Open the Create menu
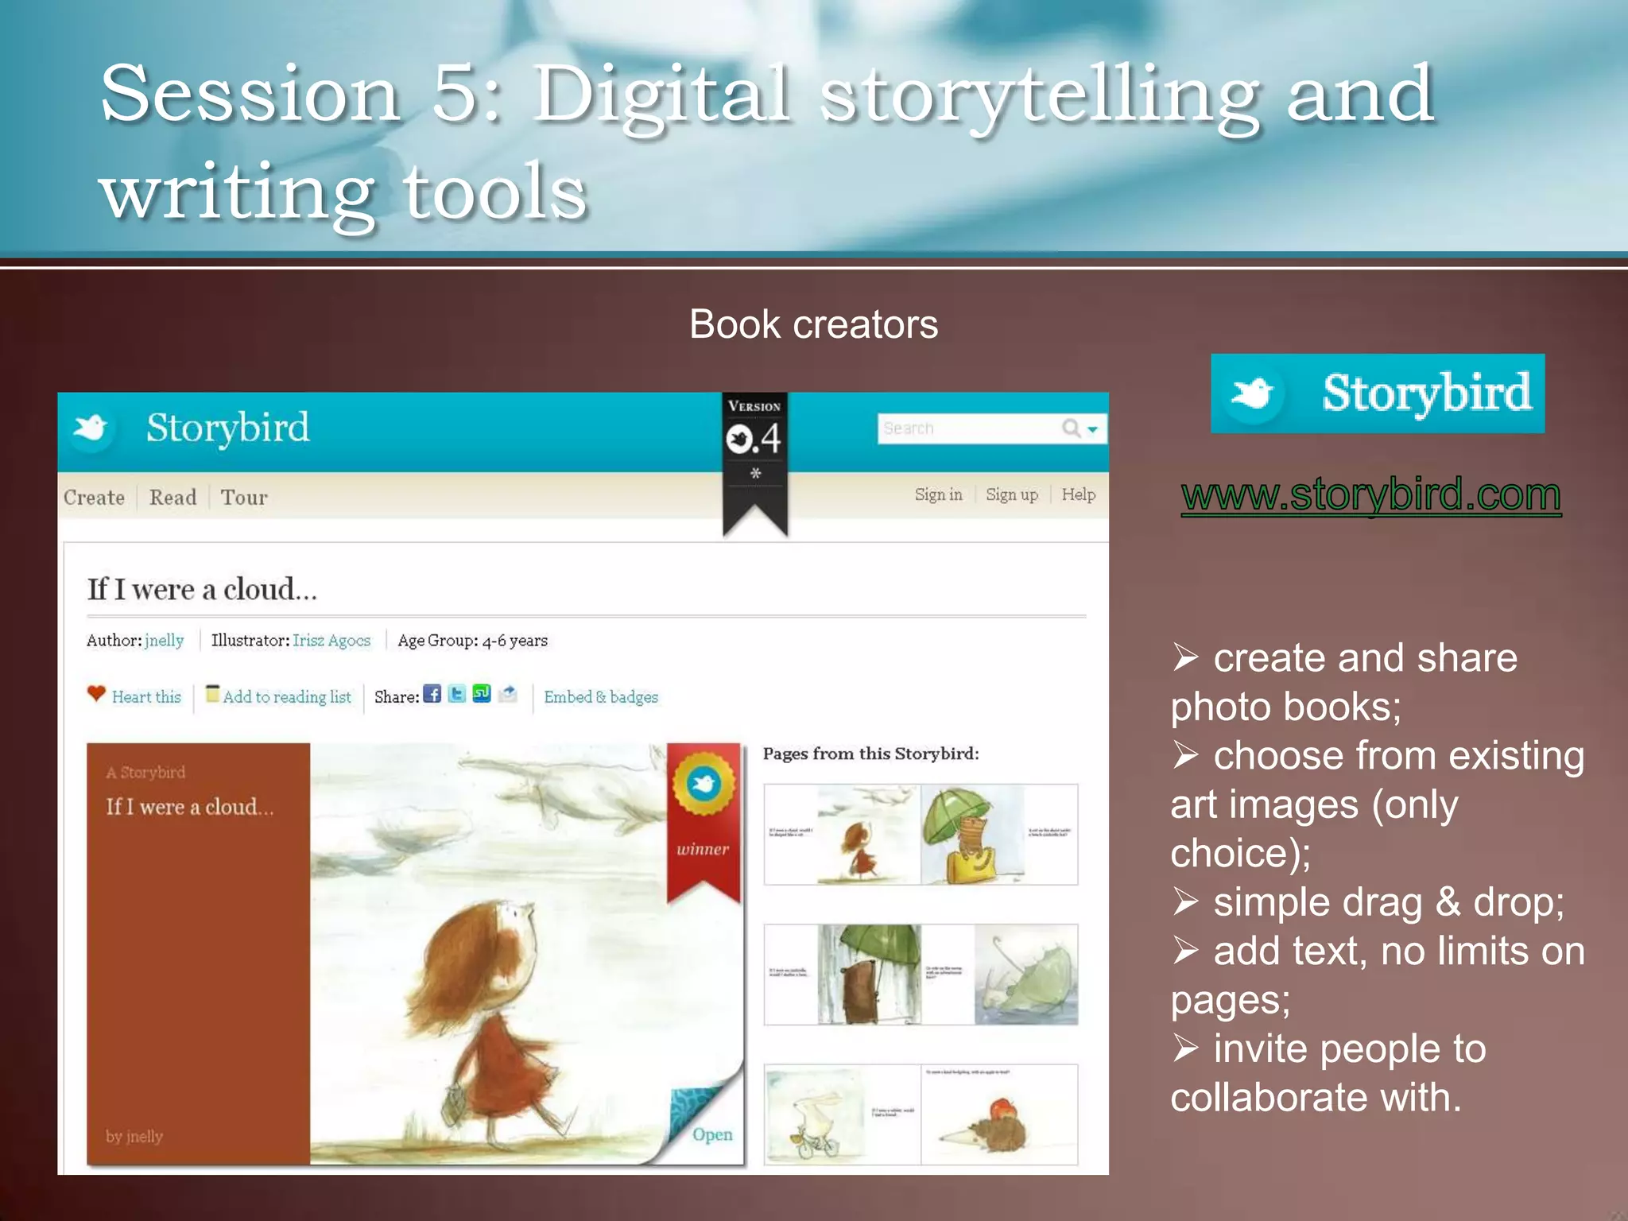 coord(94,498)
